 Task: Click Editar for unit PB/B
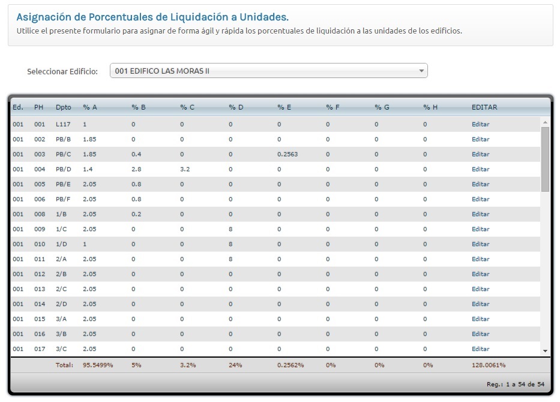click(x=480, y=140)
